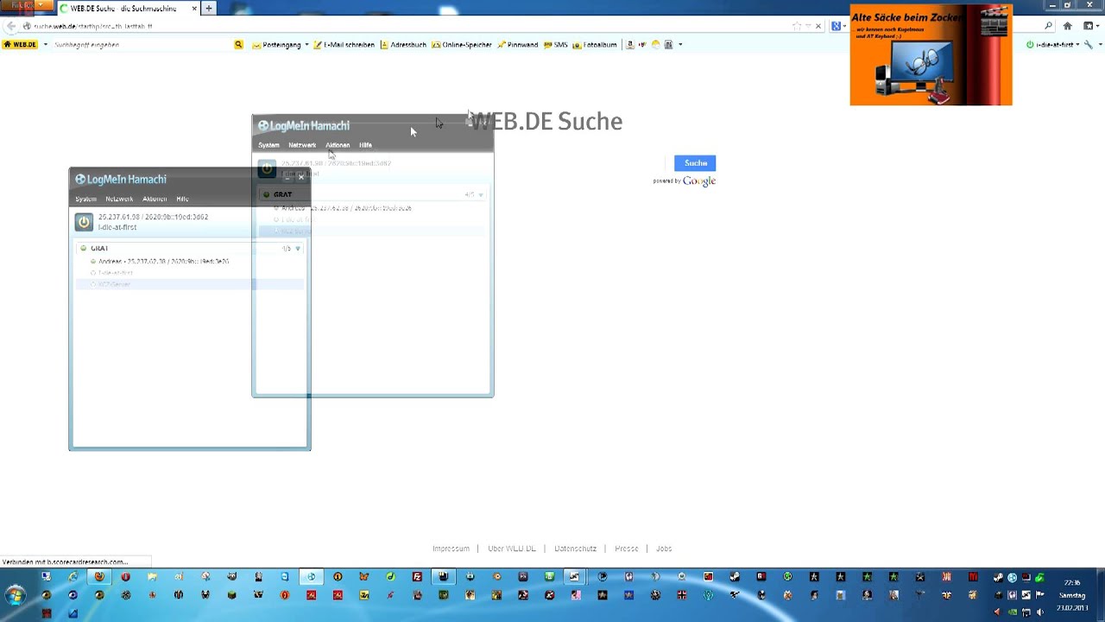Open Netzwerk menu in front Hamachi window
The height and width of the screenshot is (622, 1105).
119,199
